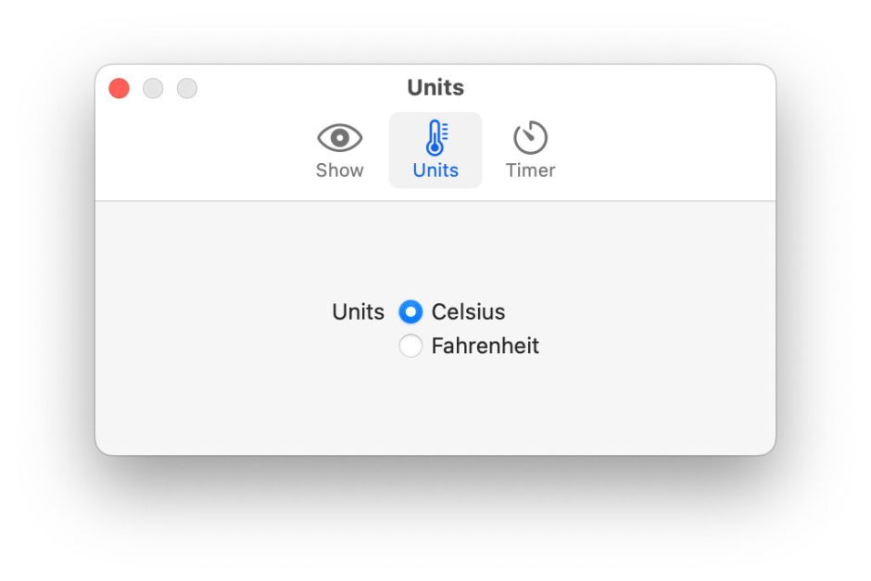Close the Units preferences window
Viewport: 871px width, 581px height.
(120, 89)
